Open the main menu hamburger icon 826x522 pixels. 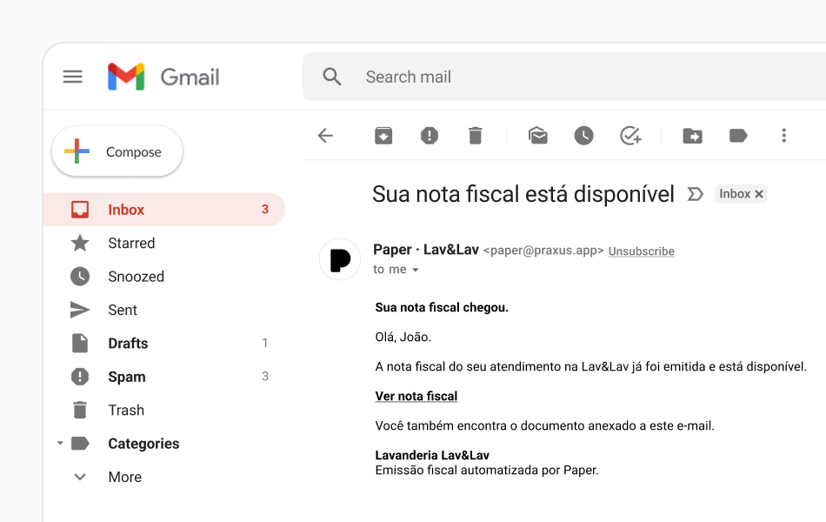coord(73,77)
